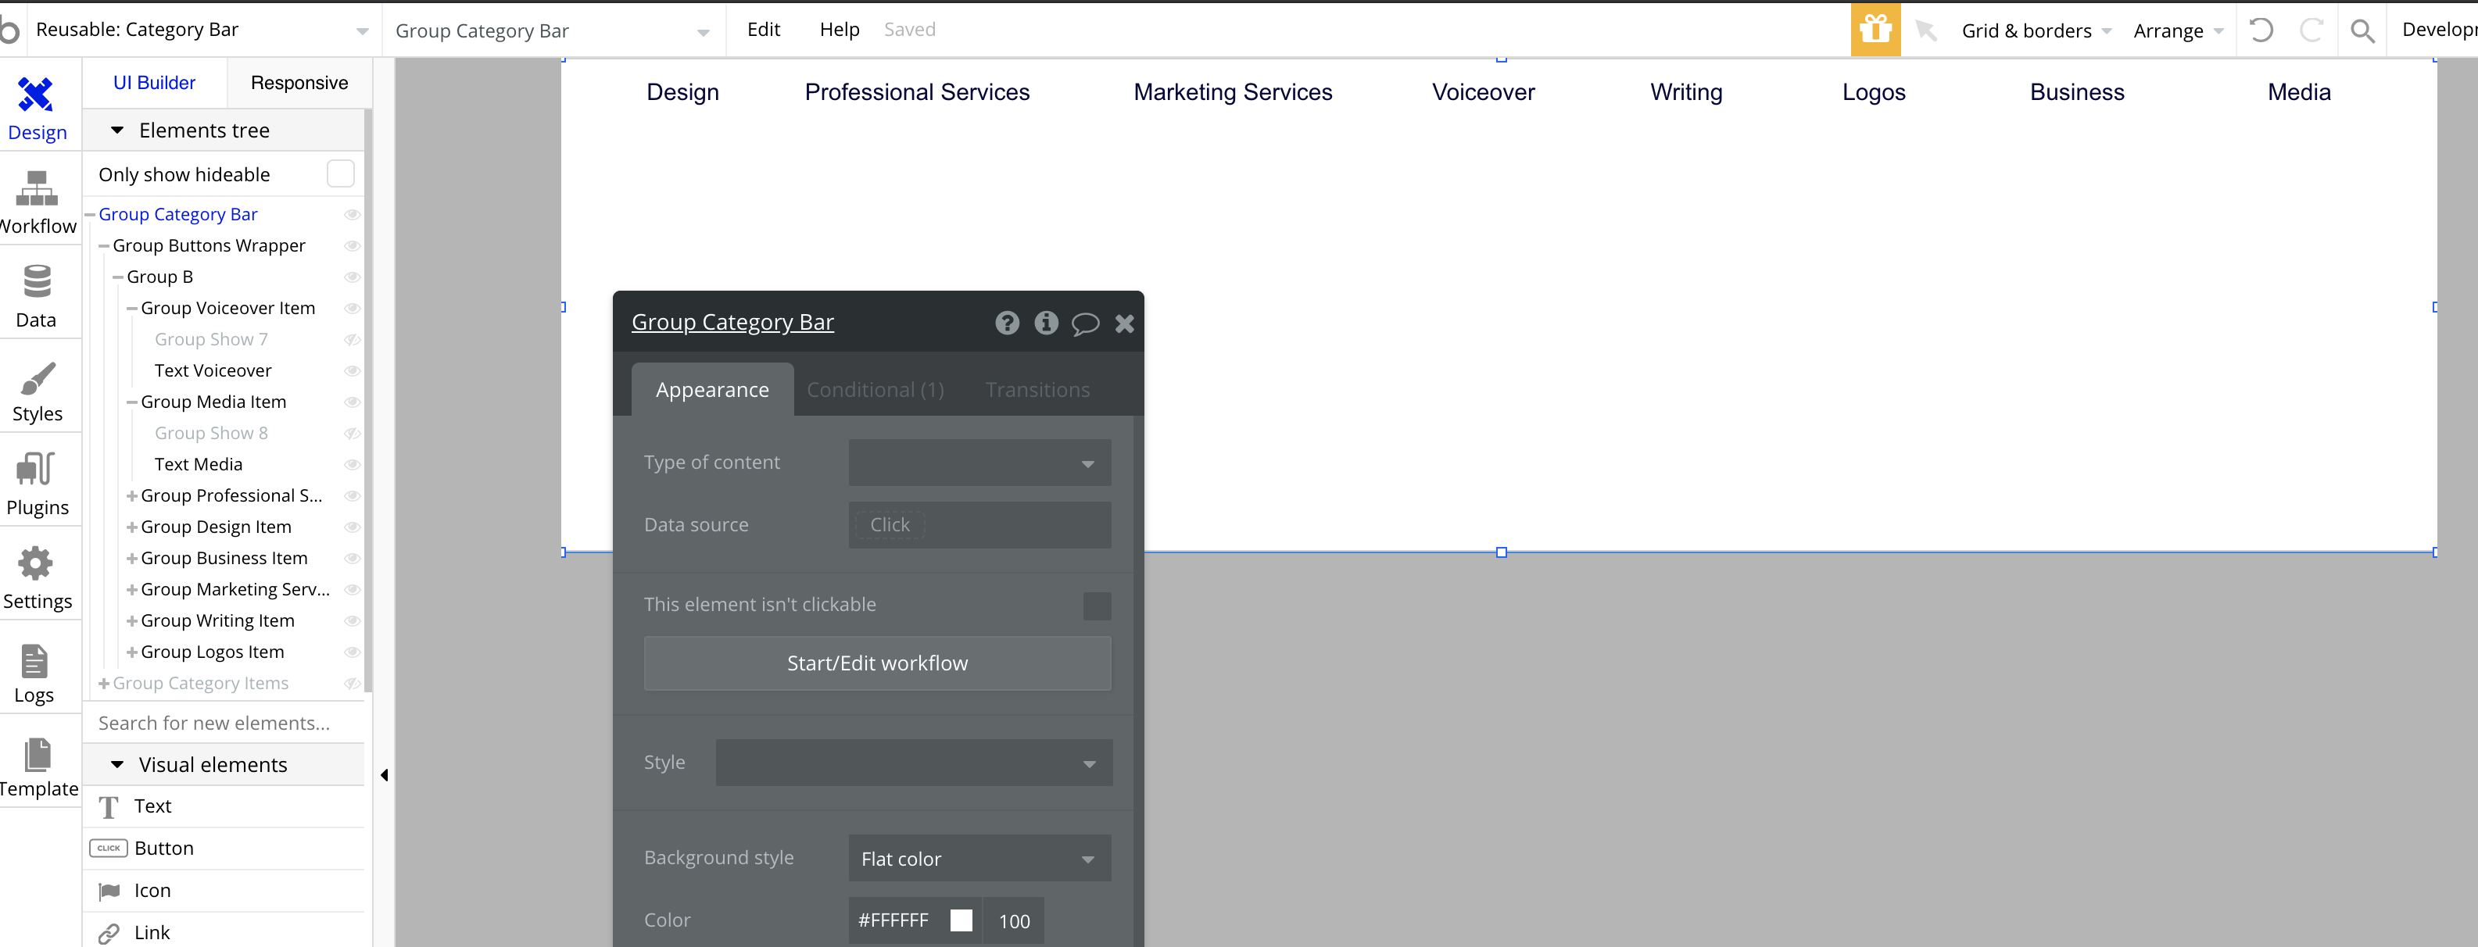Image resolution: width=2478 pixels, height=947 pixels.
Task: Click the pointer cursor icon in top bar
Action: [x=1925, y=30]
